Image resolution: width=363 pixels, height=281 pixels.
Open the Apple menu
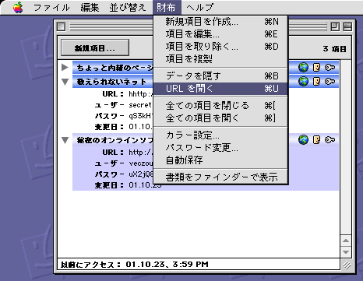[x=18, y=7]
